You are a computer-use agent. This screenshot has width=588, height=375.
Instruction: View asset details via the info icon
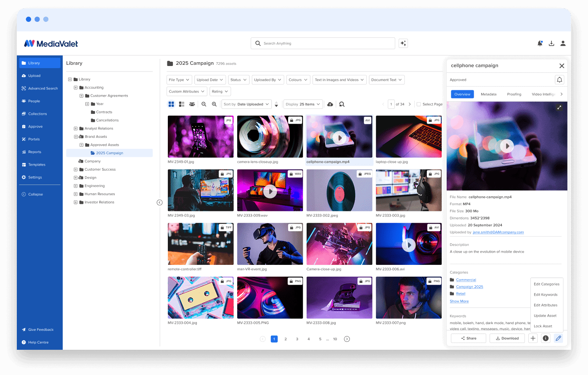tap(546, 338)
